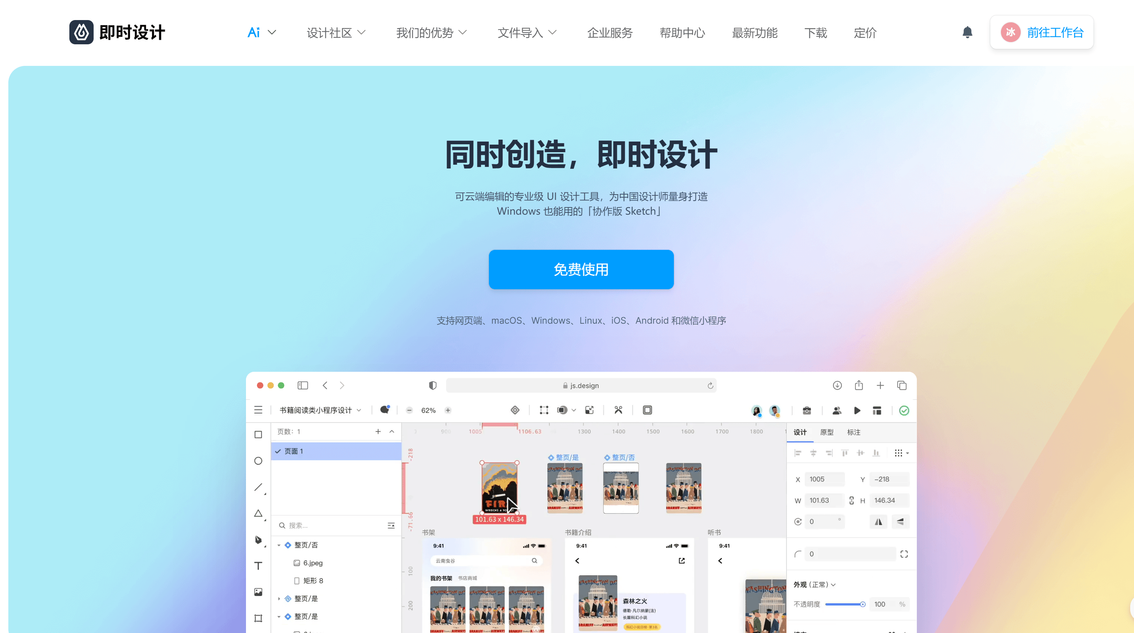Expand the 文件导入 menu
The width and height of the screenshot is (1134, 633).
(x=527, y=33)
